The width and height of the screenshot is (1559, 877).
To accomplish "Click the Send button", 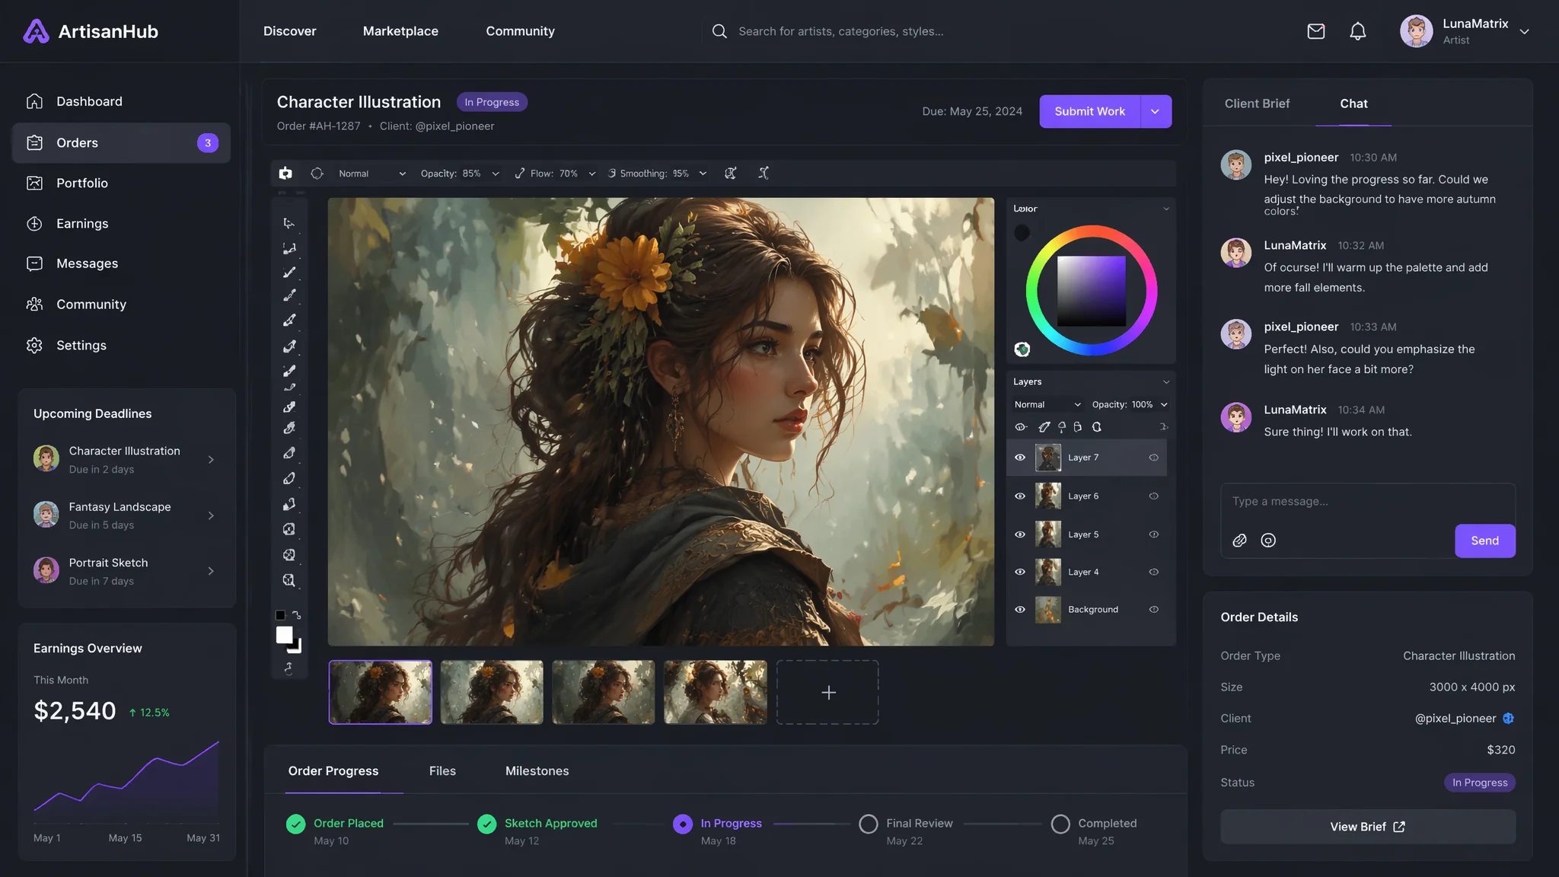I will point(1484,541).
